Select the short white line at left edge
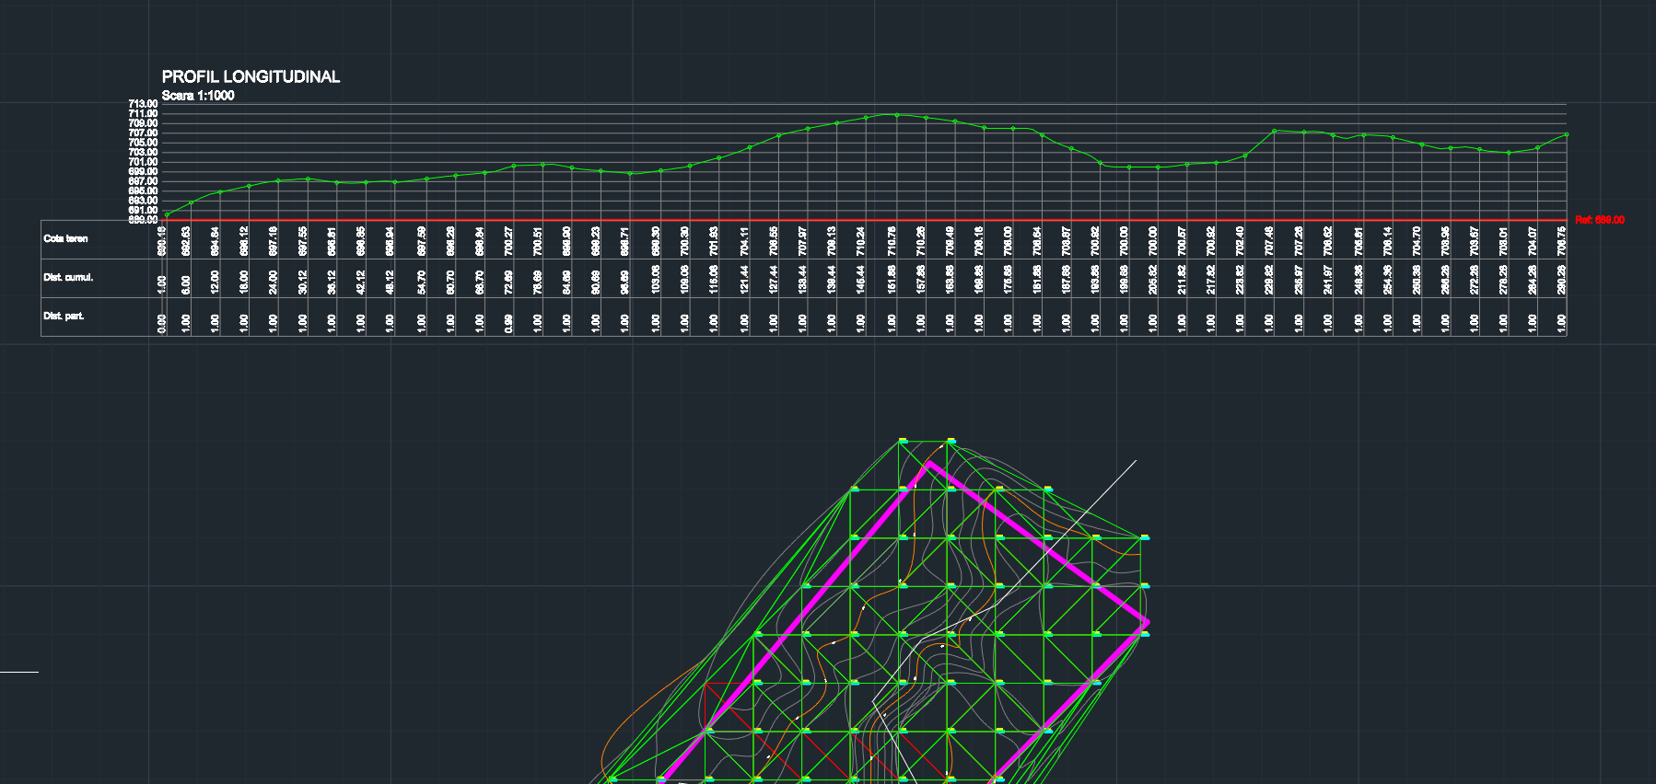 coord(18,673)
